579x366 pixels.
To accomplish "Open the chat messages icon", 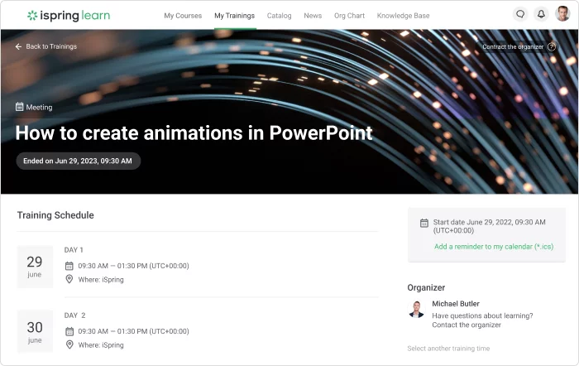I will [520, 14].
